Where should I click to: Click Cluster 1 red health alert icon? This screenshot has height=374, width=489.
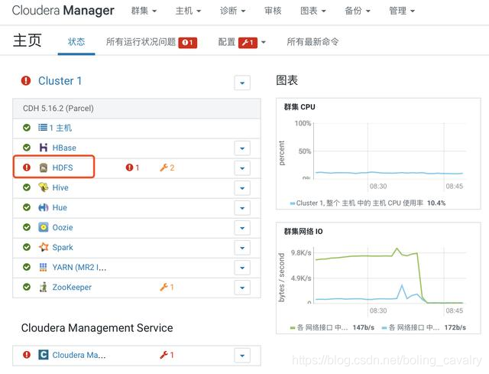pyautogui.click(x=26, y=81)
